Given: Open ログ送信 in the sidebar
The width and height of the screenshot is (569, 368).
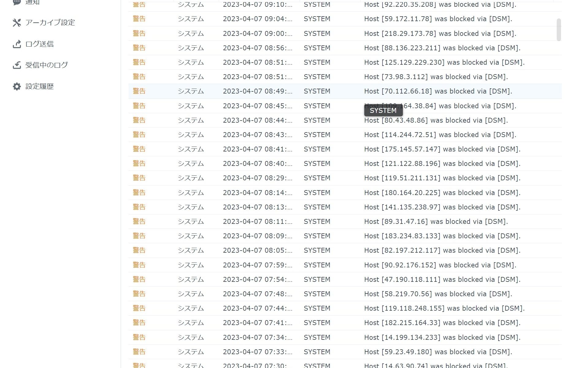Looking at the screenshot, I should click(x=39, y=44).
